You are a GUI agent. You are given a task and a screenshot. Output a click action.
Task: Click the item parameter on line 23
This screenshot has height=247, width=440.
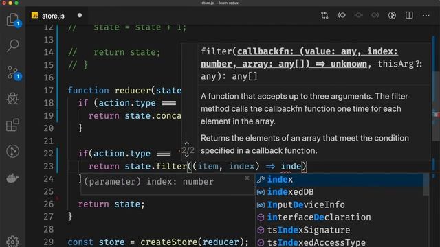tap(208, 166)
